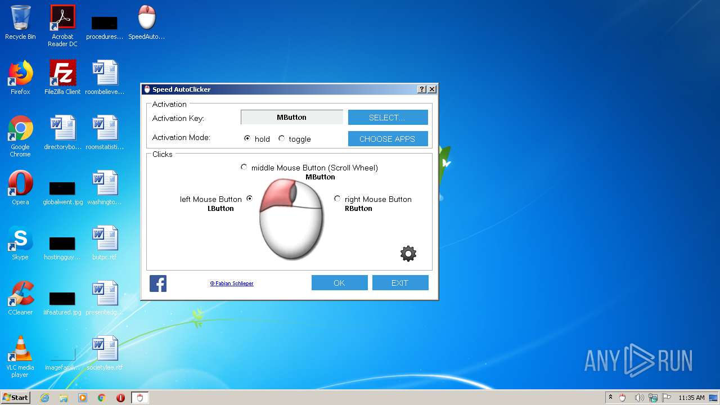
Task: Launch Firefox from the desktop
Action: pos(20,78)
